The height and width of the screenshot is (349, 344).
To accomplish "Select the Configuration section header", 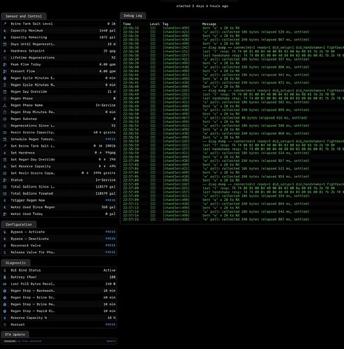I will pyautogui.click(x=19, y=225).
